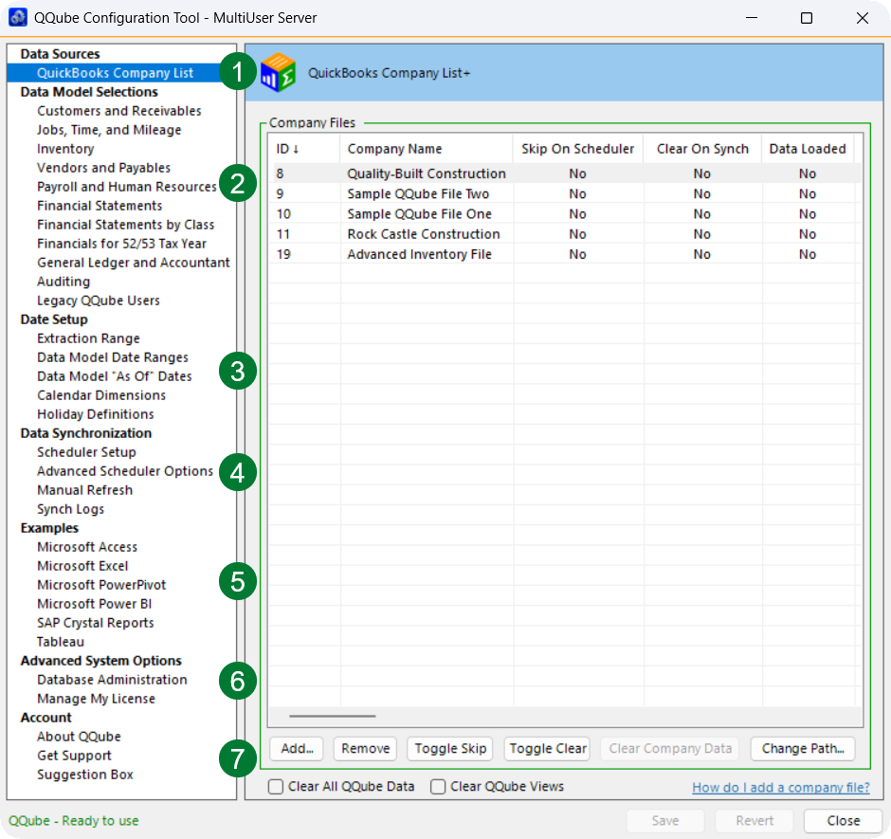Click the Data Model Selections heading
891x839 pixels.
tap(89, 92)
